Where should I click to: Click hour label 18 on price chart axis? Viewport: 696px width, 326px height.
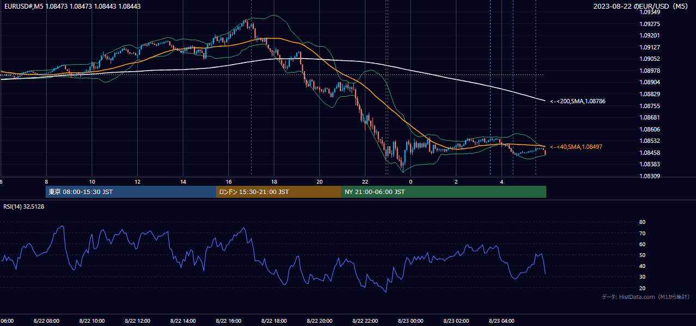274,182
